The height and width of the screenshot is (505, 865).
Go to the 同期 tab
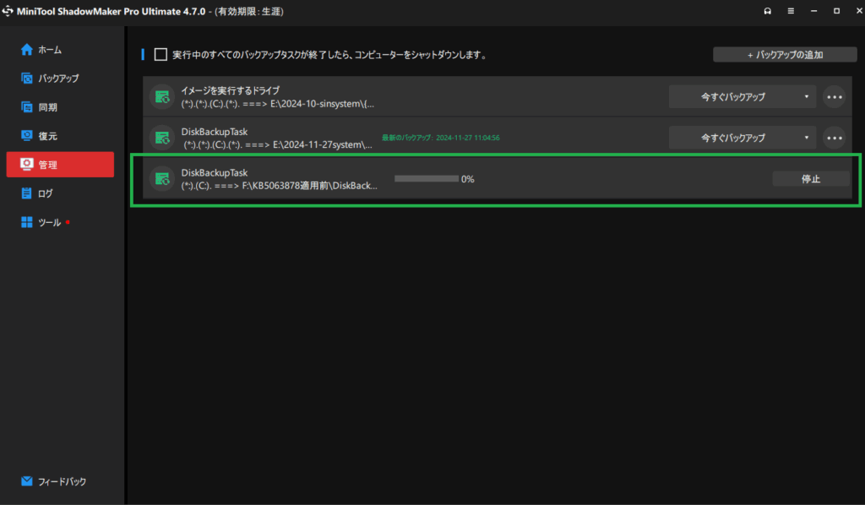click(x=60, y=107)
